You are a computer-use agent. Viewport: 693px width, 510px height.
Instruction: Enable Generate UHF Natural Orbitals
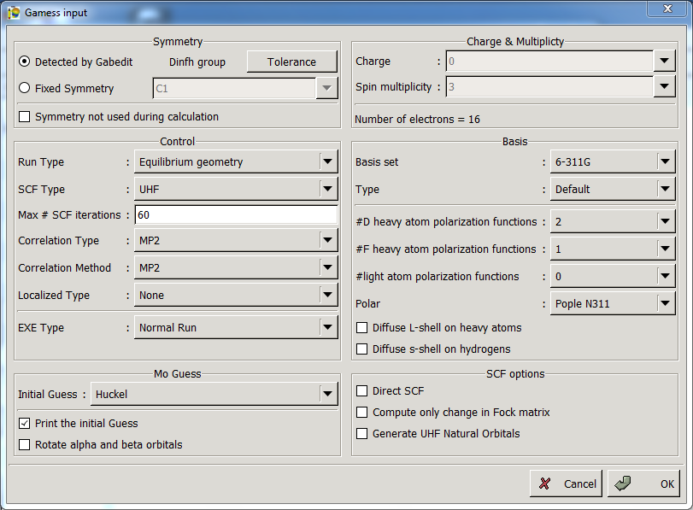[362, 433]
